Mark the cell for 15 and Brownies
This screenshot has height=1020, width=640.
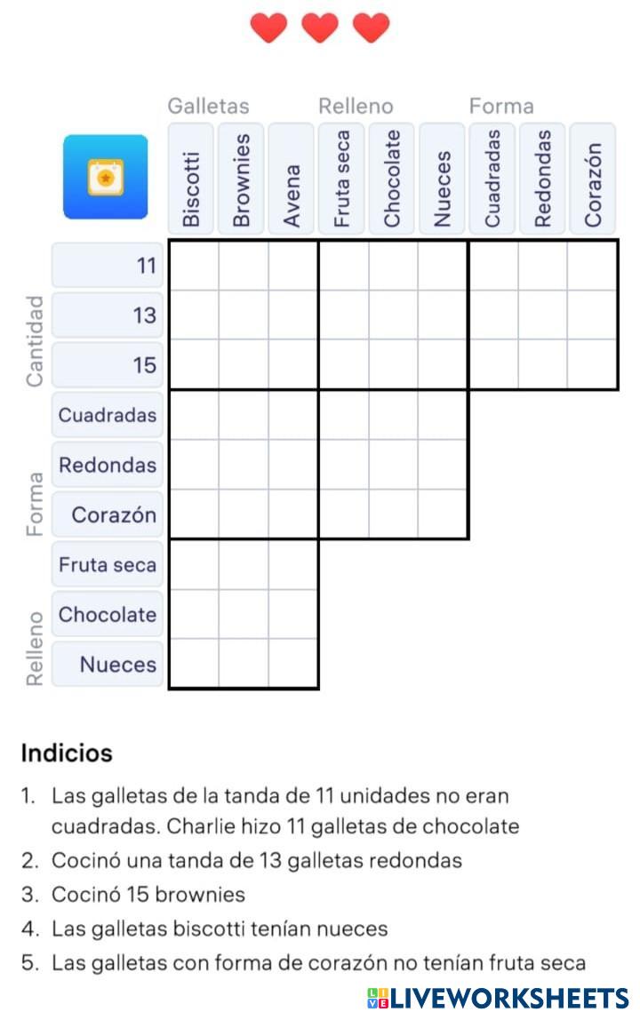point(244,364)
